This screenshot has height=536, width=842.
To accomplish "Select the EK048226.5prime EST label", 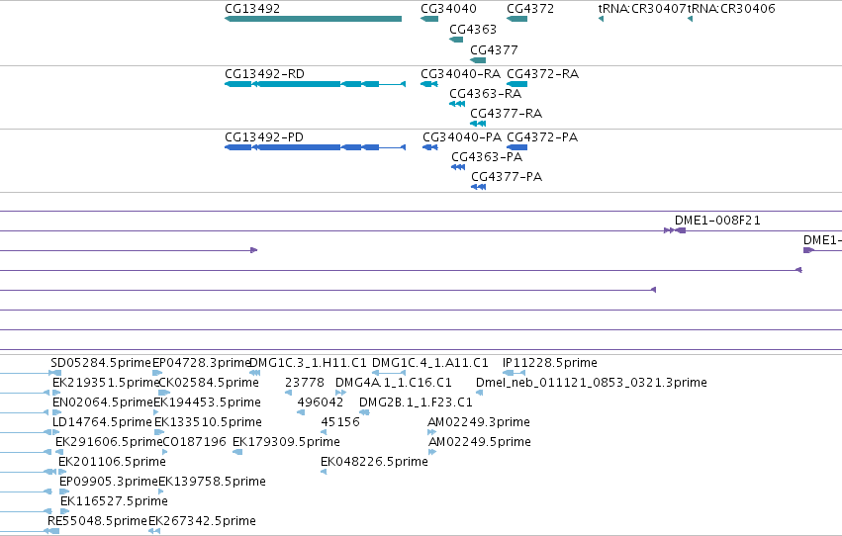I will 374,463.
